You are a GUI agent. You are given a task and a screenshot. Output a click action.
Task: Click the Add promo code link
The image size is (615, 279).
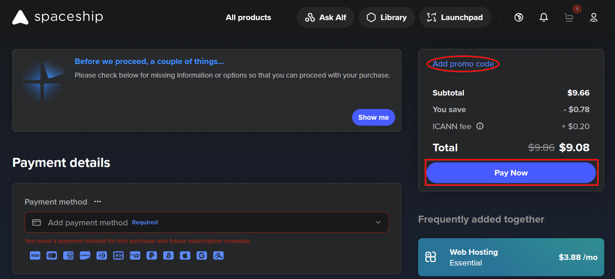(x=463, y=64)
